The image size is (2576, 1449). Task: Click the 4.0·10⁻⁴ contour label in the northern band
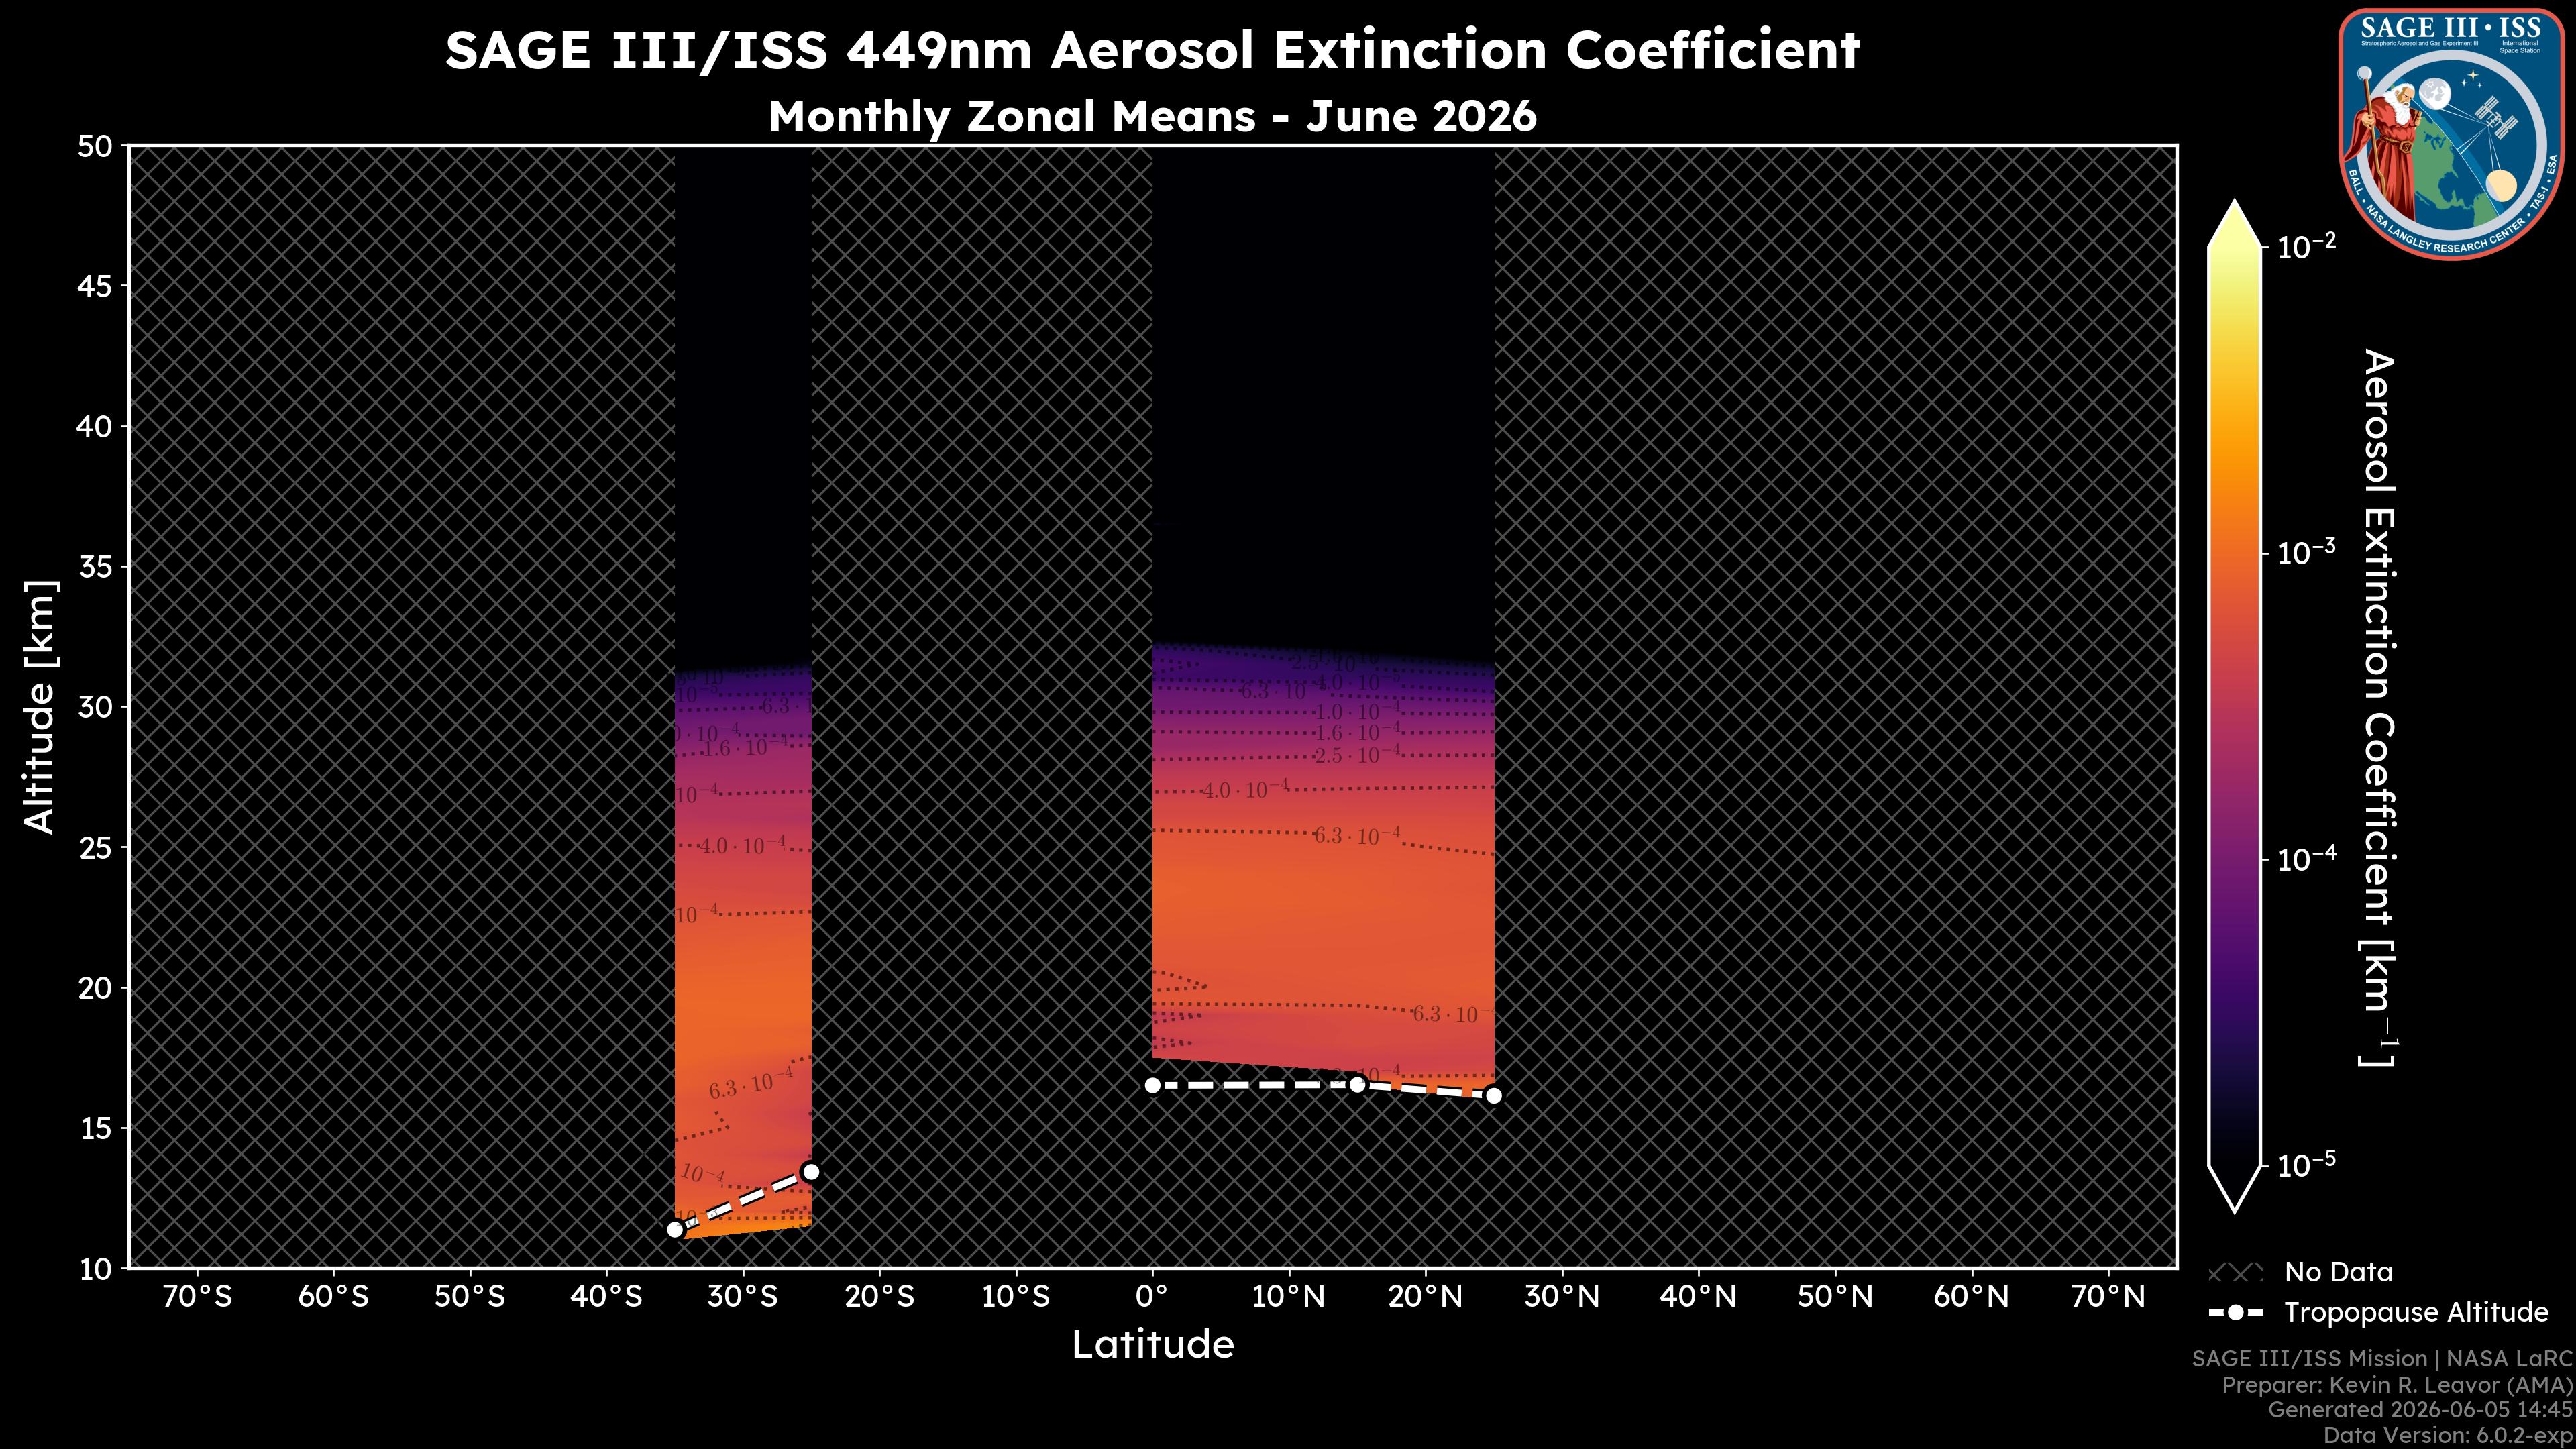tap(1245, 790)
